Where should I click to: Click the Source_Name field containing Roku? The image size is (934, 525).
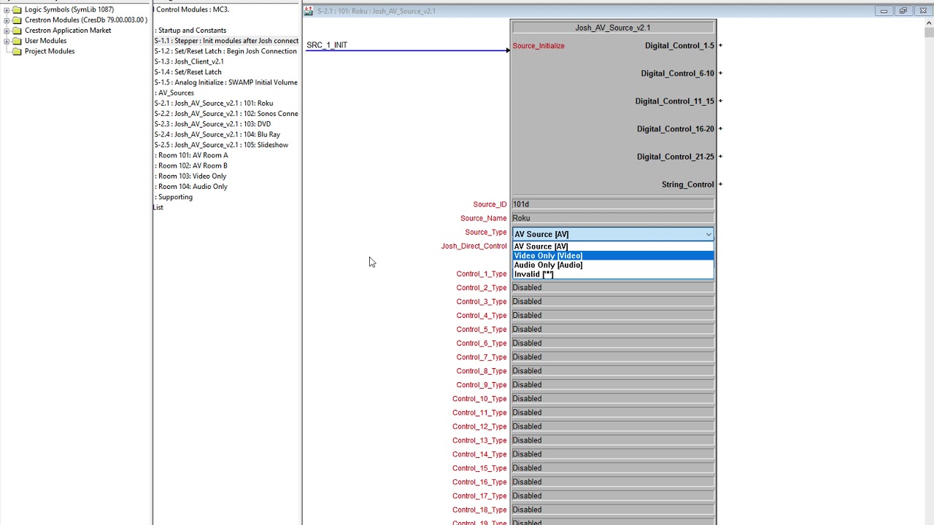click(613, 218)
